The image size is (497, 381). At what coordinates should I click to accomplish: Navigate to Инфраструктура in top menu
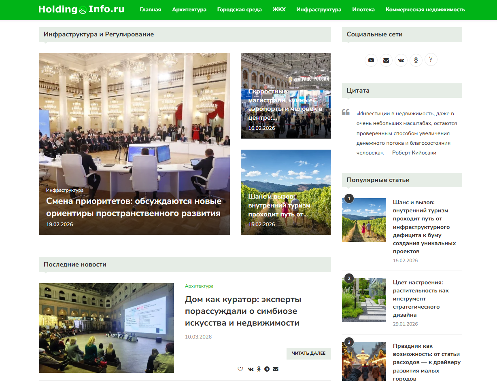[x=319, y=10]
